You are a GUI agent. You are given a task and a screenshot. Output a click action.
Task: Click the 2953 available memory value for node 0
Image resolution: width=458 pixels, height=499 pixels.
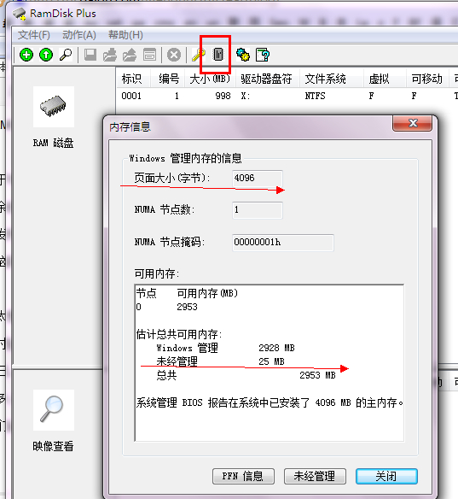[x=187, y=307]
